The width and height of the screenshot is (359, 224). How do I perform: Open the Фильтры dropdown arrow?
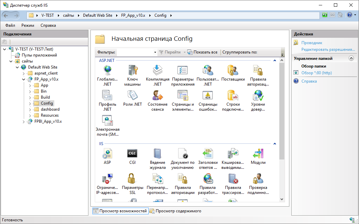pos(155,52)
